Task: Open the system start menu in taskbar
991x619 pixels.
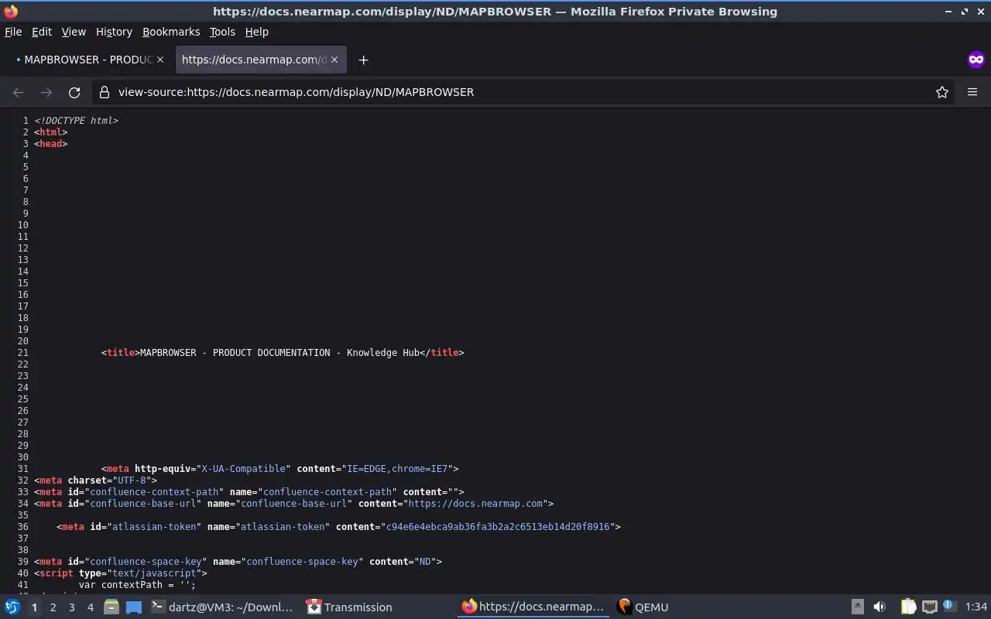Action: coord(12,607)
